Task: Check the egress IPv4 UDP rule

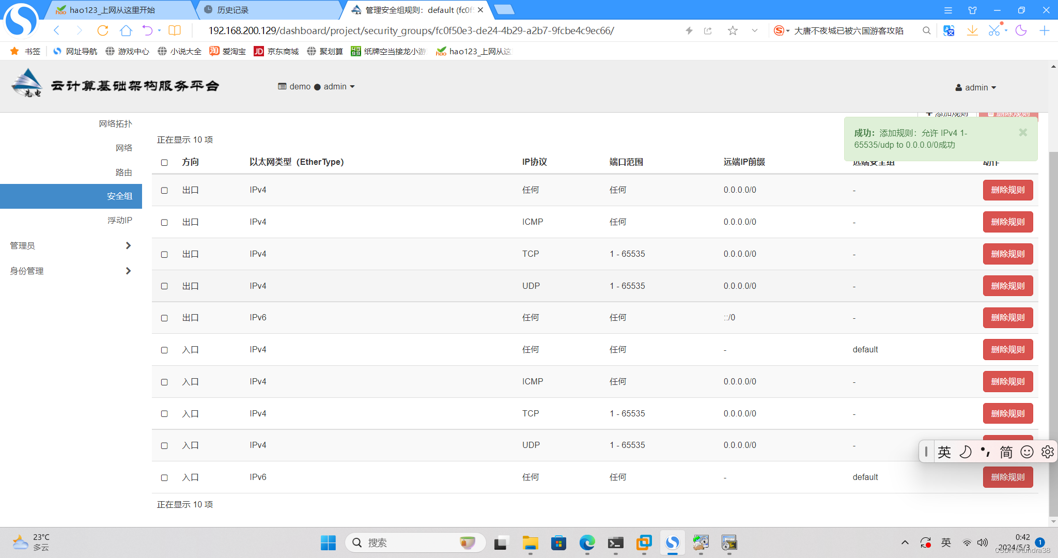Action: coord(164,286)
